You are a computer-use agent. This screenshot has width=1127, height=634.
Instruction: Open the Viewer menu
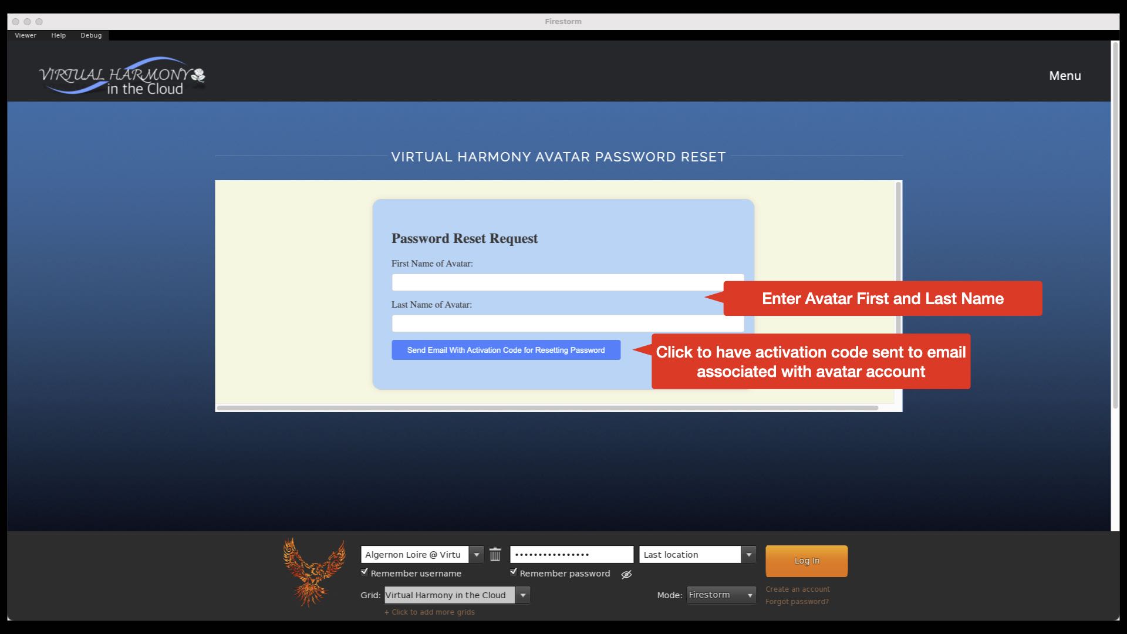(25, 35)
